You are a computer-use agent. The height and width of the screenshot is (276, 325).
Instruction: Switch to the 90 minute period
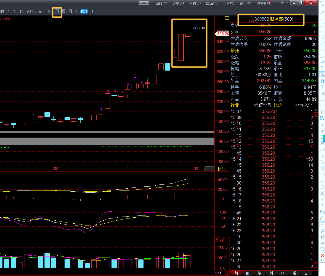[x=41, y=12]
